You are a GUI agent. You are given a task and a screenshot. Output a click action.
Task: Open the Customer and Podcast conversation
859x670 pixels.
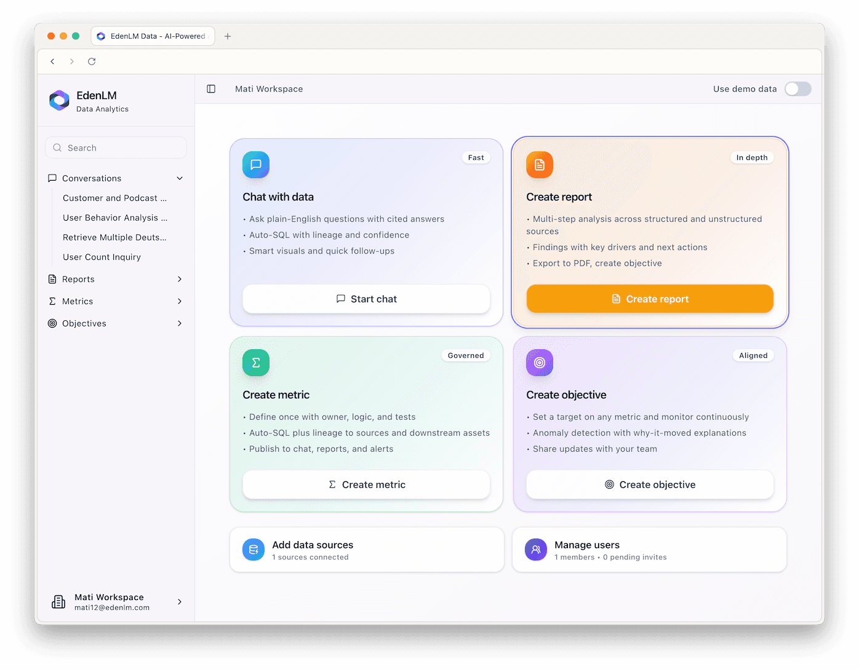pos(114,198)
